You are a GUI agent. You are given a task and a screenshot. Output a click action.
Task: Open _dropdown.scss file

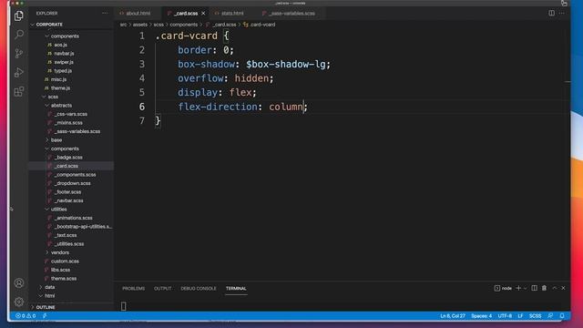pos(73,183)
